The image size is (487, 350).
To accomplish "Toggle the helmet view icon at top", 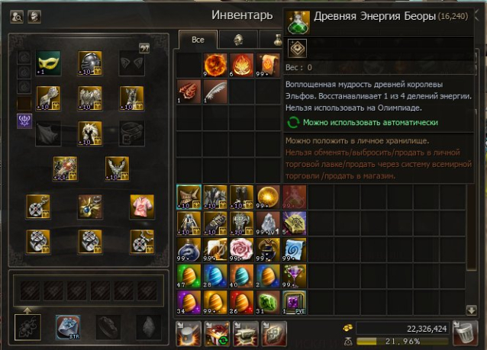I will 34,17.
